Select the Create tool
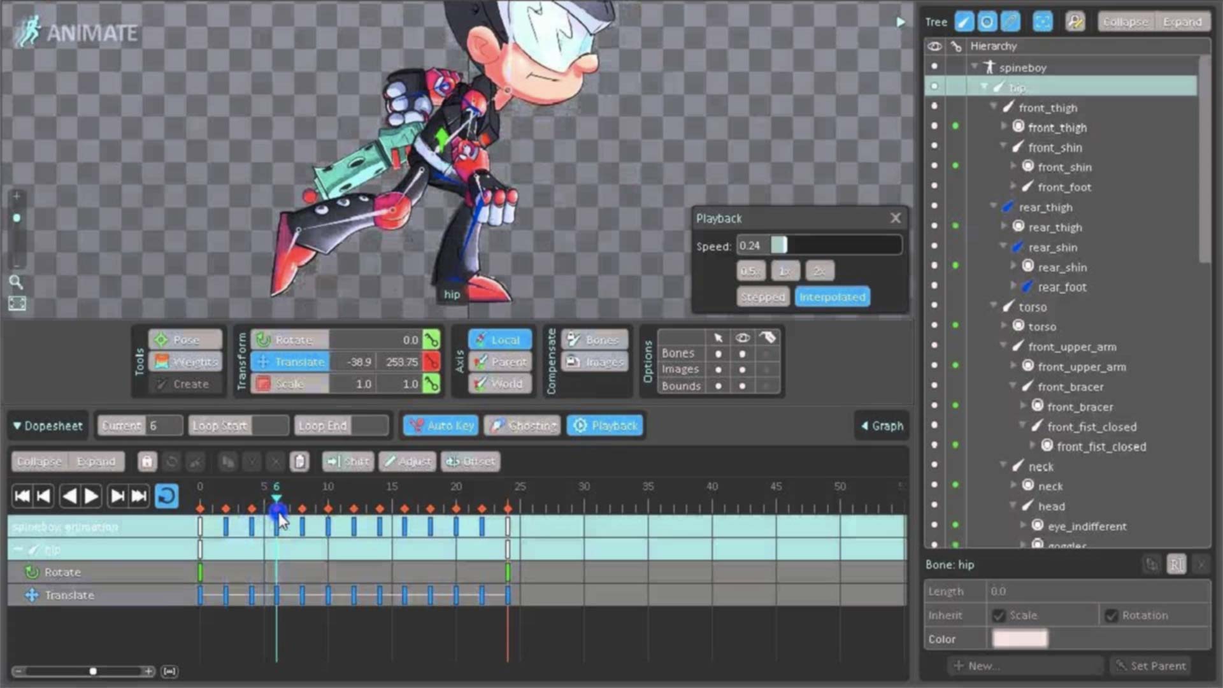1223x688 pixels. pyautogui.click(x=185, y=383)
